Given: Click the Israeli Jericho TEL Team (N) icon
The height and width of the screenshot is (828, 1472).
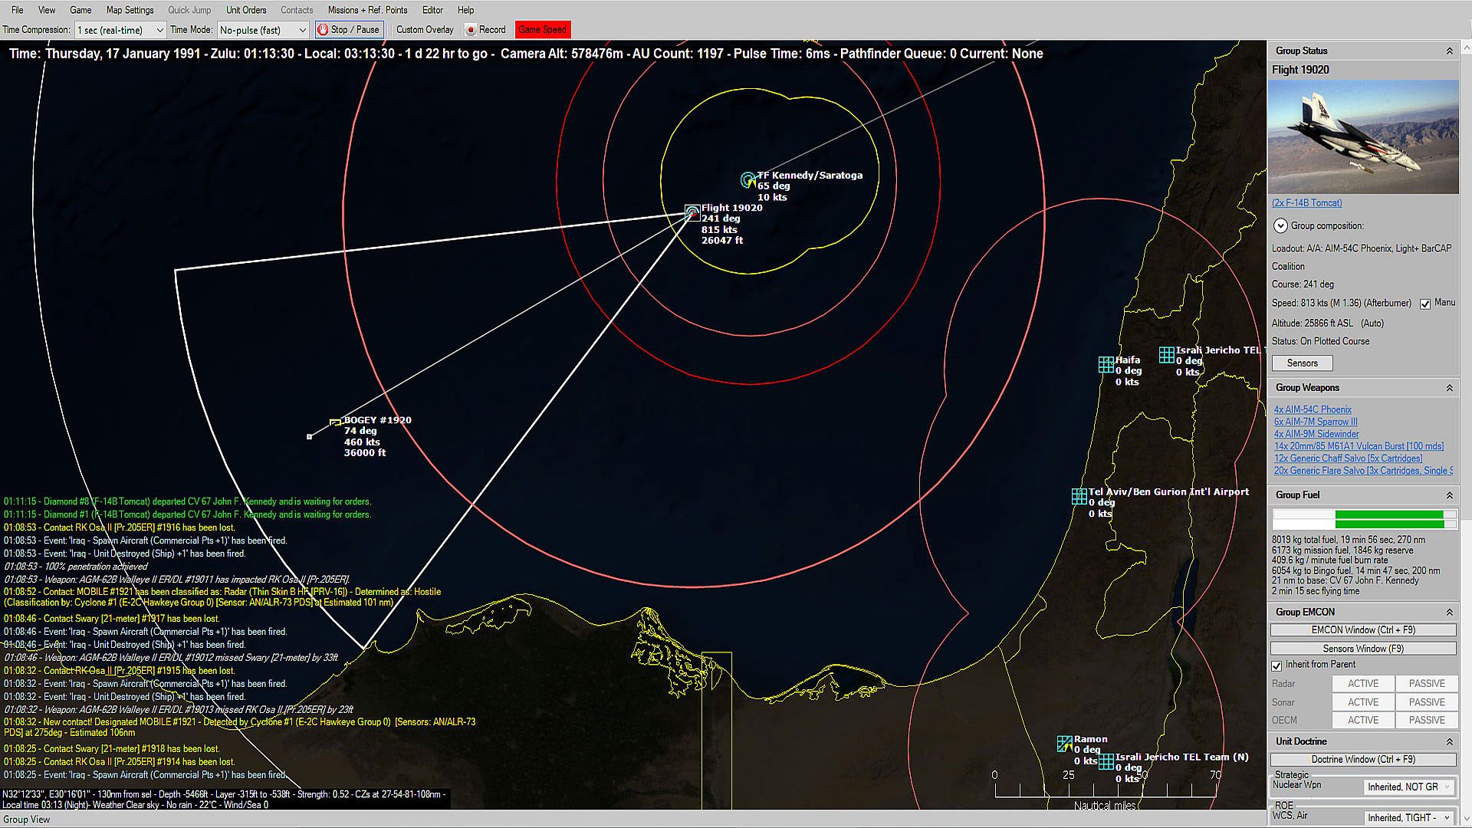Looking at the screenshot, I should [x=1106, y=761].
